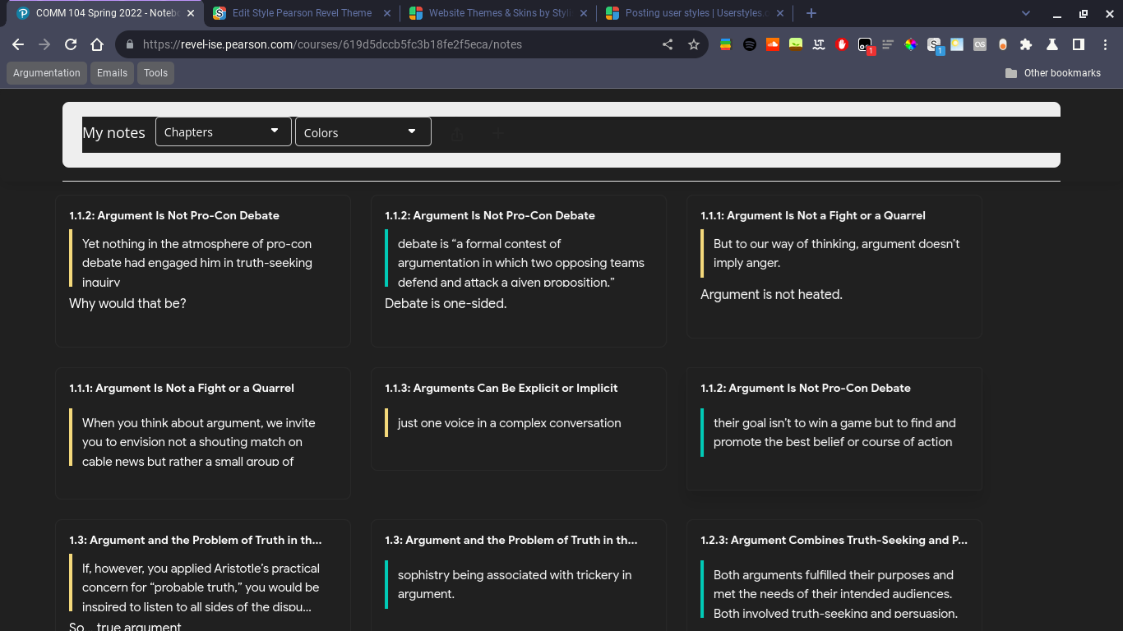The width and height of the screenshot is (1123, 631).
Task: Go back to the previous page
Action: point(18,44)
